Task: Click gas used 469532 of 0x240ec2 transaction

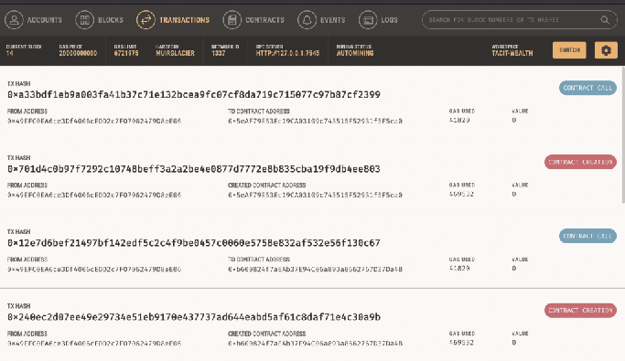Action: pyautogui.click(x=461, y=343)
